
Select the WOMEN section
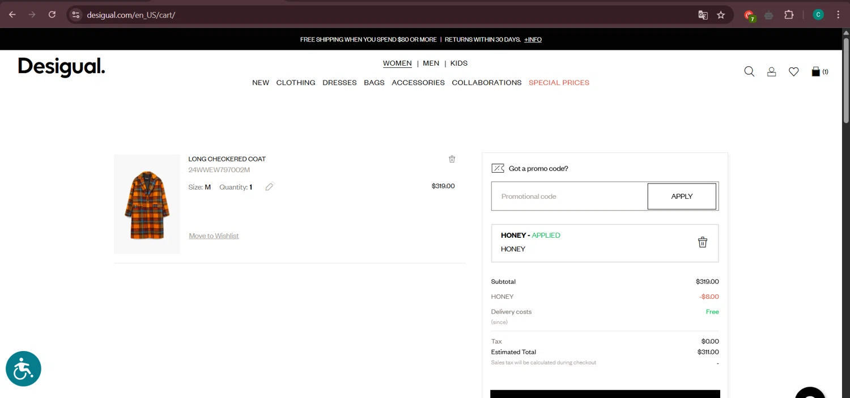click(x=397, y=63)
